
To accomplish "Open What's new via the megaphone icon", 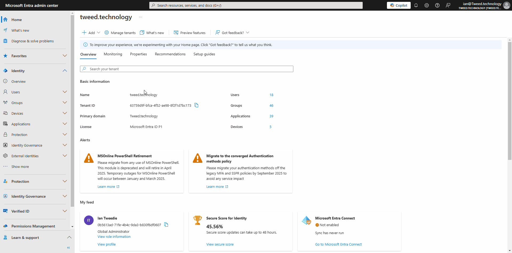I will pos(5,30).
